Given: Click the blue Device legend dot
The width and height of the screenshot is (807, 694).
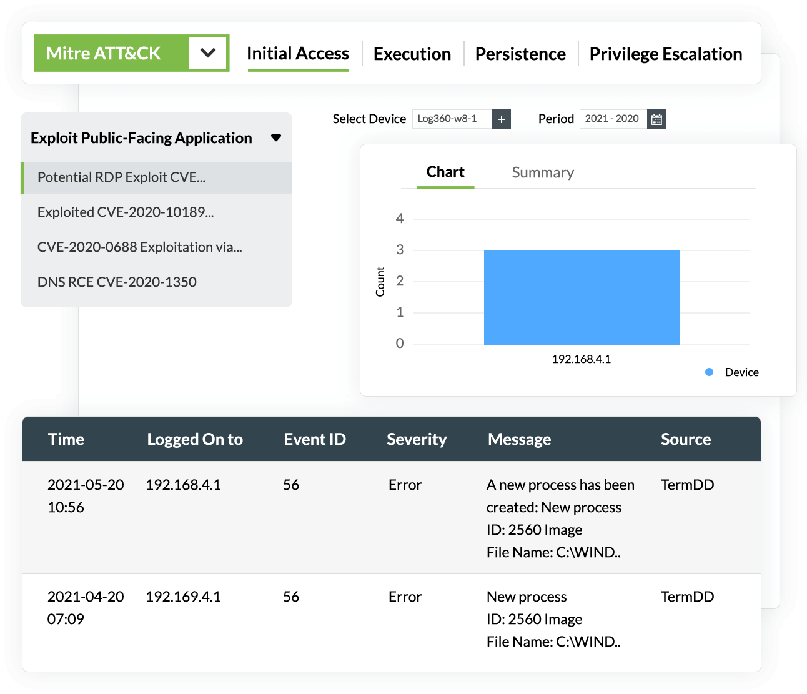Looking at the screenshot, I should tap(709, 372).
